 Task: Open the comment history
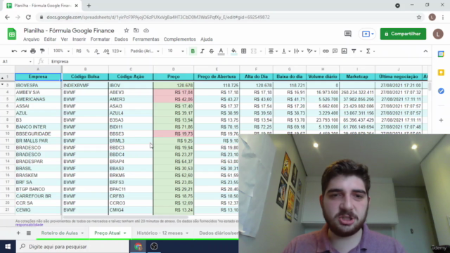coord(347,34)
